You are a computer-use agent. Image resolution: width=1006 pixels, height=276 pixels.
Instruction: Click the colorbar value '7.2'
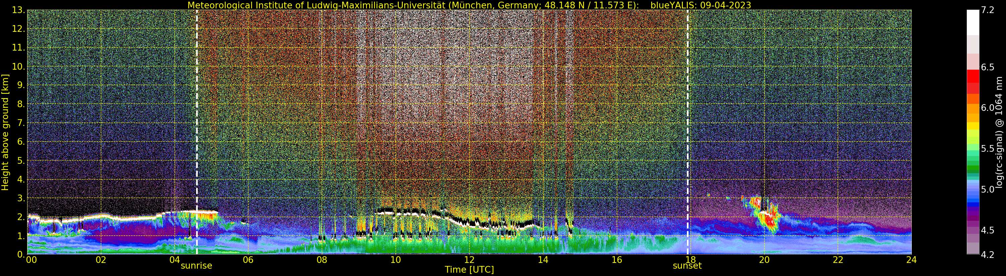click(988, 10)
